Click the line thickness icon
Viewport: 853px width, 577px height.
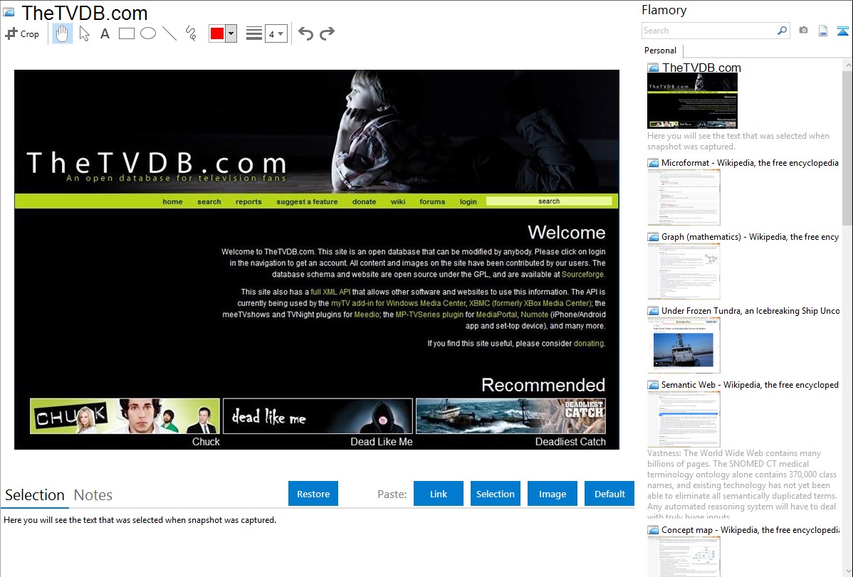pos(254,33)
